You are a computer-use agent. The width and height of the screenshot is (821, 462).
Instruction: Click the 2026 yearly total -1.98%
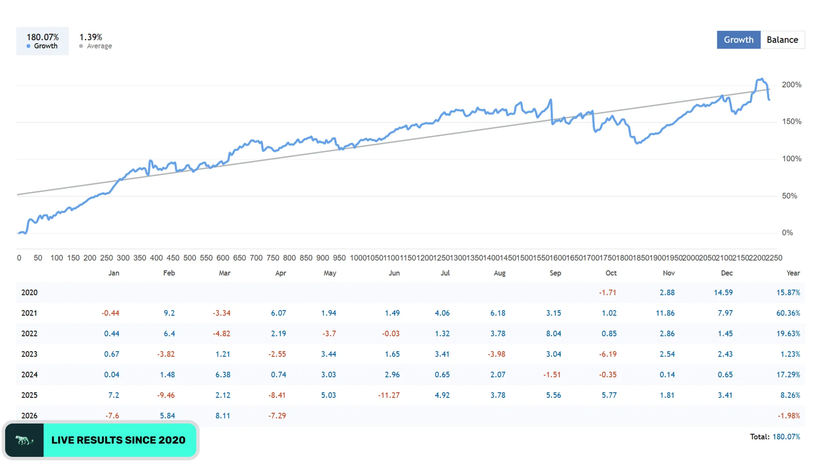tap(789, 416)
